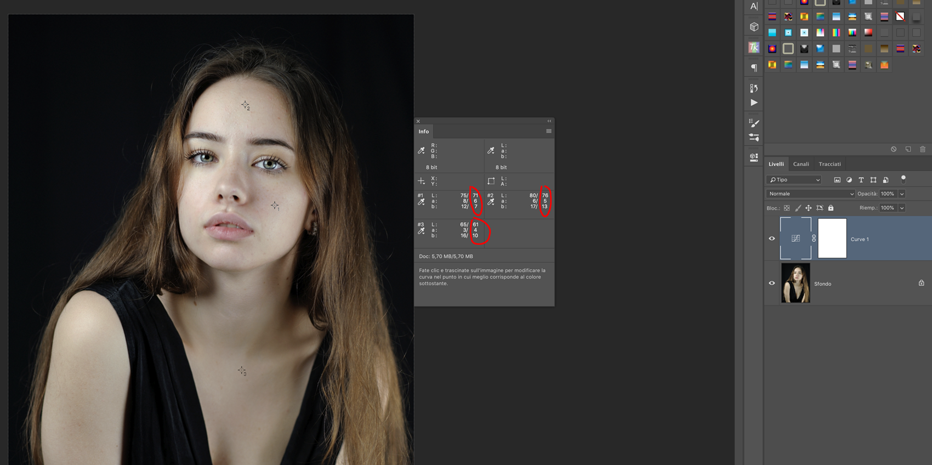Click the clear style icon in Styles panel
Image resolution: width=932 pixels, height=465 pixels.
(894, 149)
